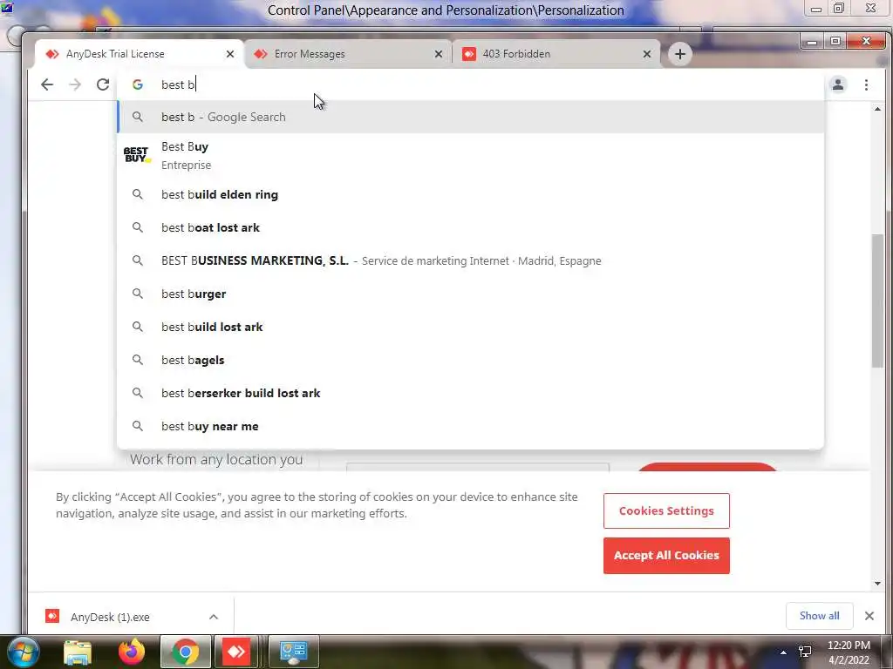This screenshot has height=669, width=893.
Task: Pick 'best boat lost ark' suggestion
Action: pos(470,227)
